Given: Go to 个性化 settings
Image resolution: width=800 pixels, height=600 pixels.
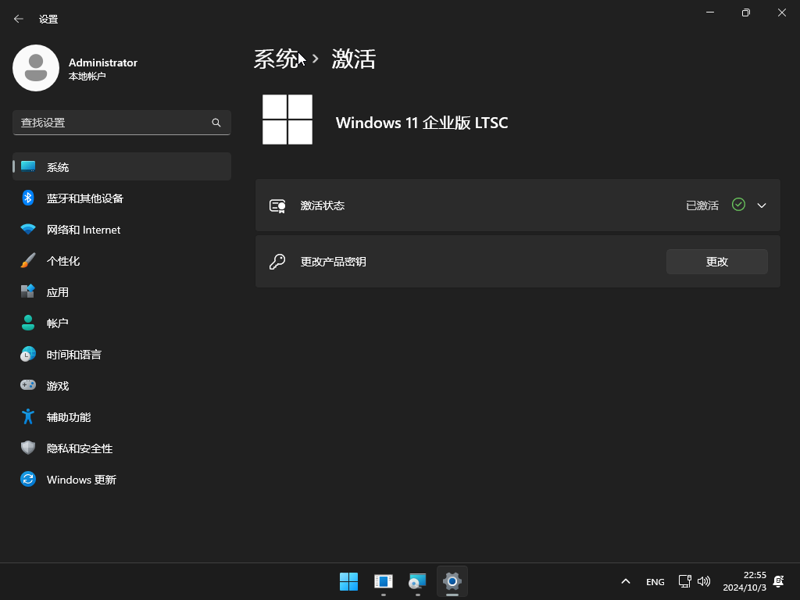Looking at the screenshot, I should (x=121, y=261).
